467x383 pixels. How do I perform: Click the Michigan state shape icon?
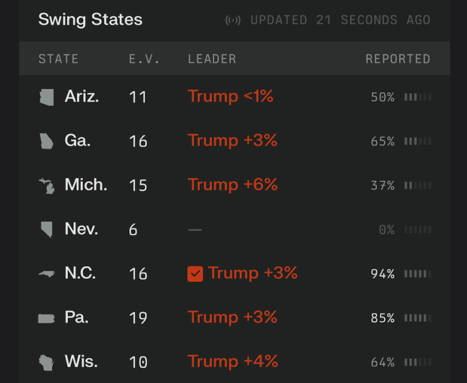(47, 185)
